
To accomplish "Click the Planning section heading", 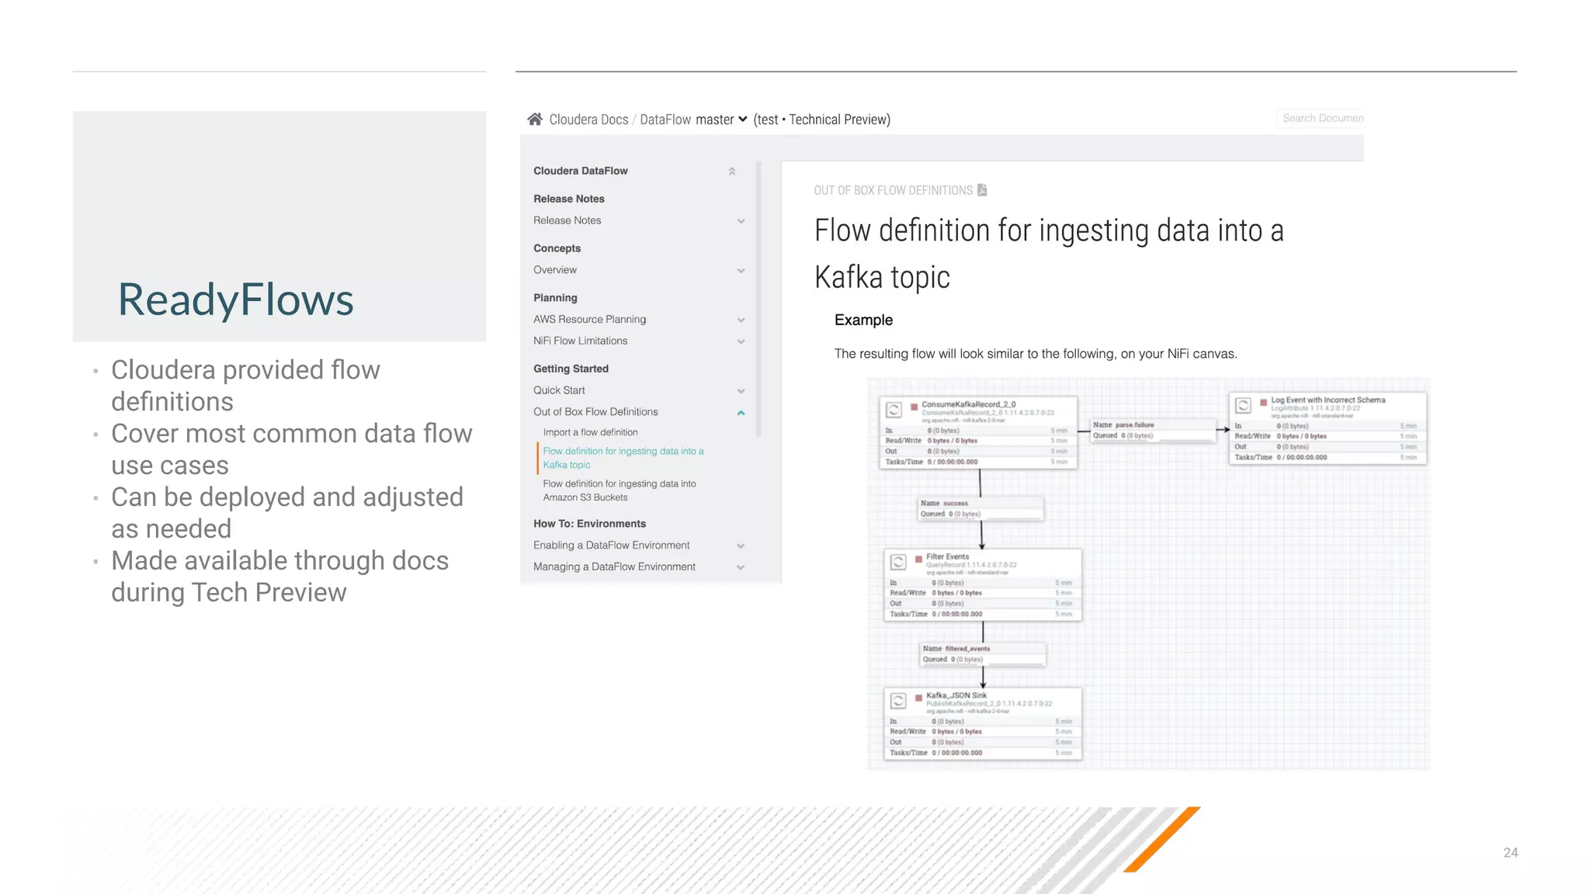I will (x=555, y=297).
